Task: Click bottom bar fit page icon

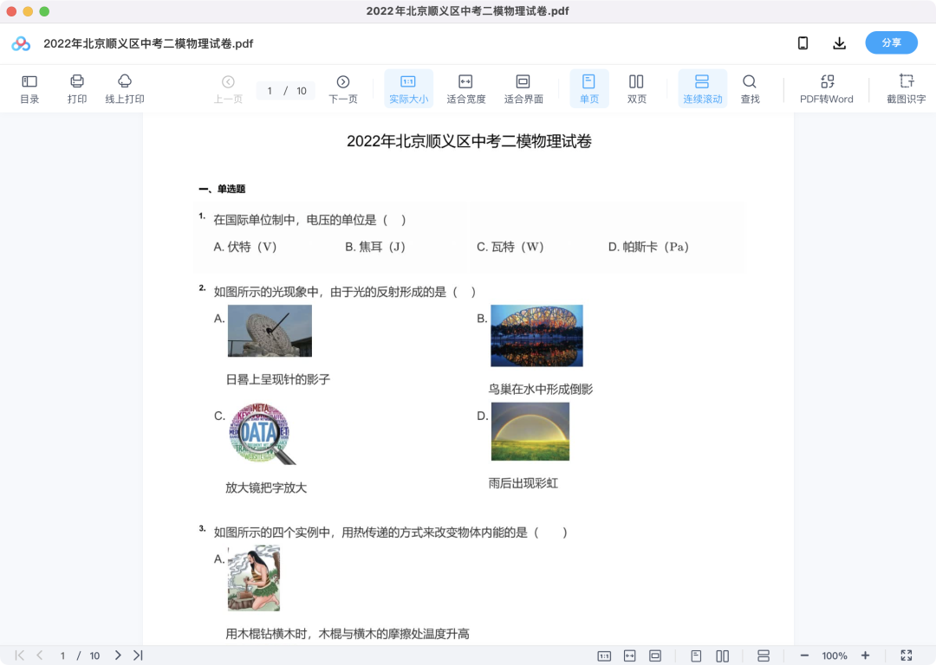Action: click(x=655, y=656)
